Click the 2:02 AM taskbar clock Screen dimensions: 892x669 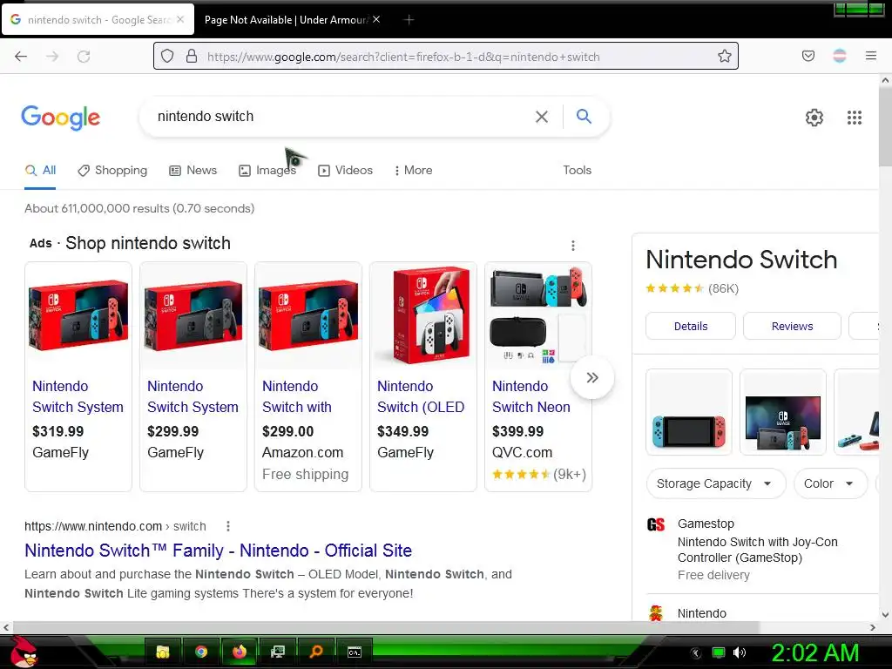[814, 652]
